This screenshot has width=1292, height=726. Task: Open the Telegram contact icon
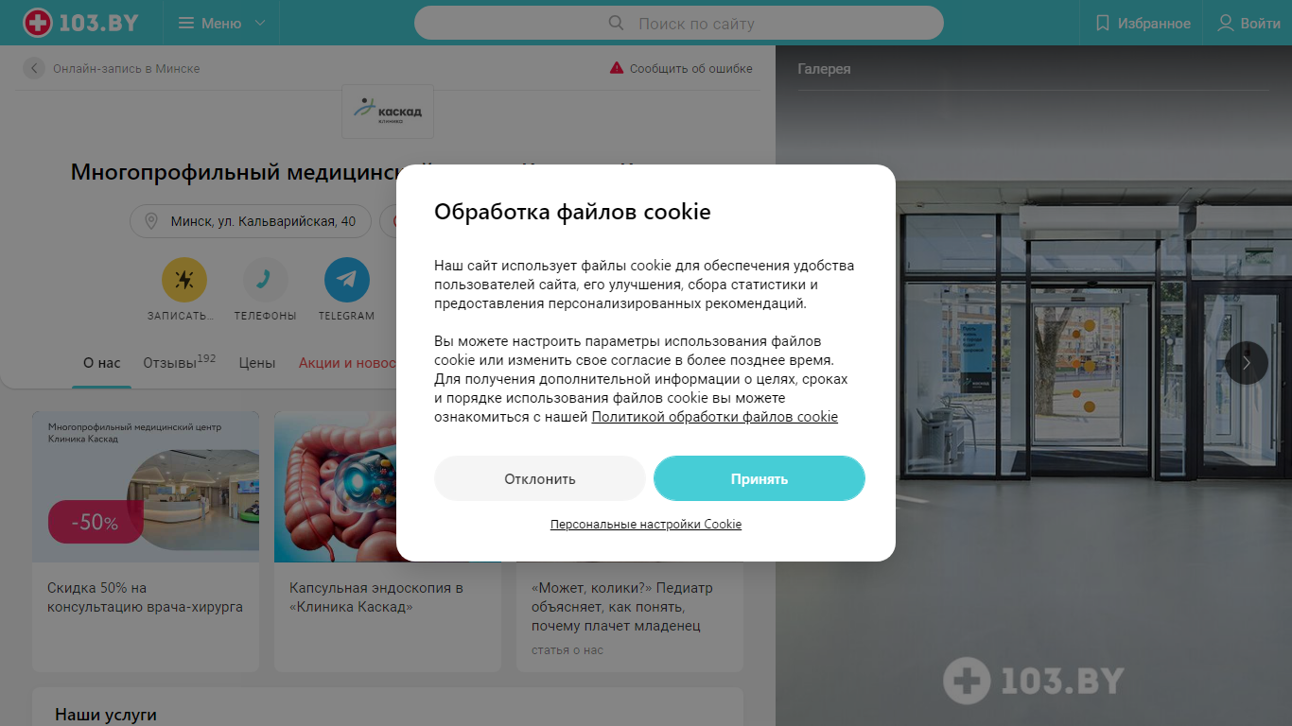(x=346, y=280)
